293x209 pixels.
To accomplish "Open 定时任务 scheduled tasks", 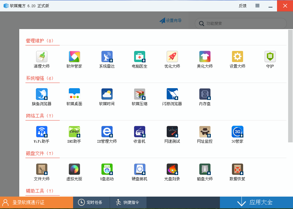I will point(91,202).
